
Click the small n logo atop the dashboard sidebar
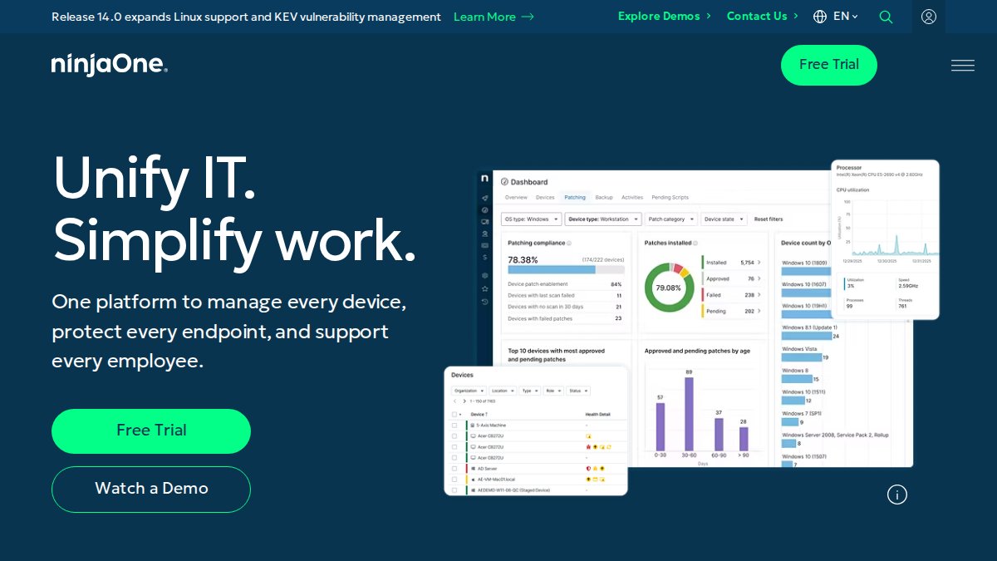pos(484,178)
